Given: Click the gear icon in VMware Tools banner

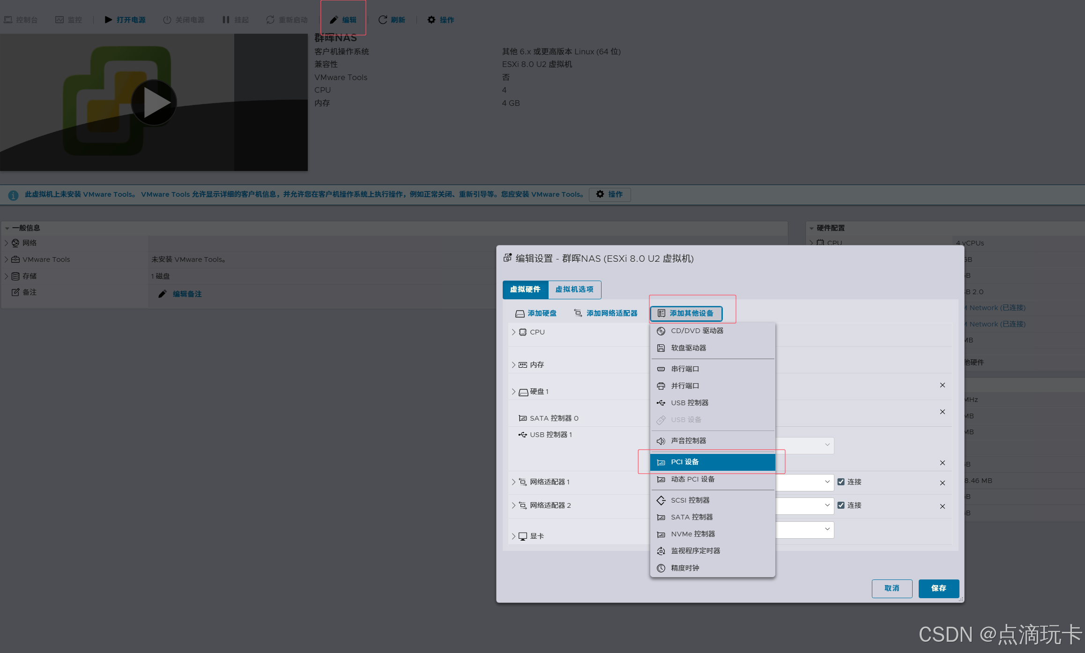Looking at the screenshot, I should [x=600, y=194].
